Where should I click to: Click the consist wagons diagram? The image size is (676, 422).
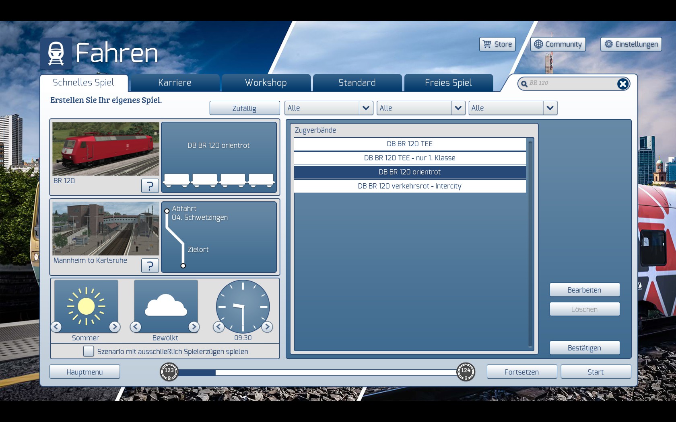click(219, 180)
